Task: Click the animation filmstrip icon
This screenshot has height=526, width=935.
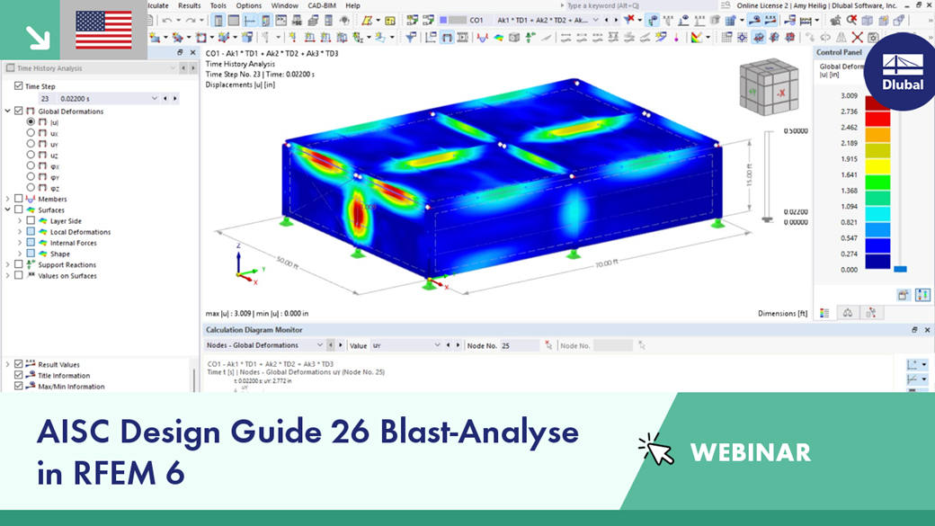Action: coord(463,38)
